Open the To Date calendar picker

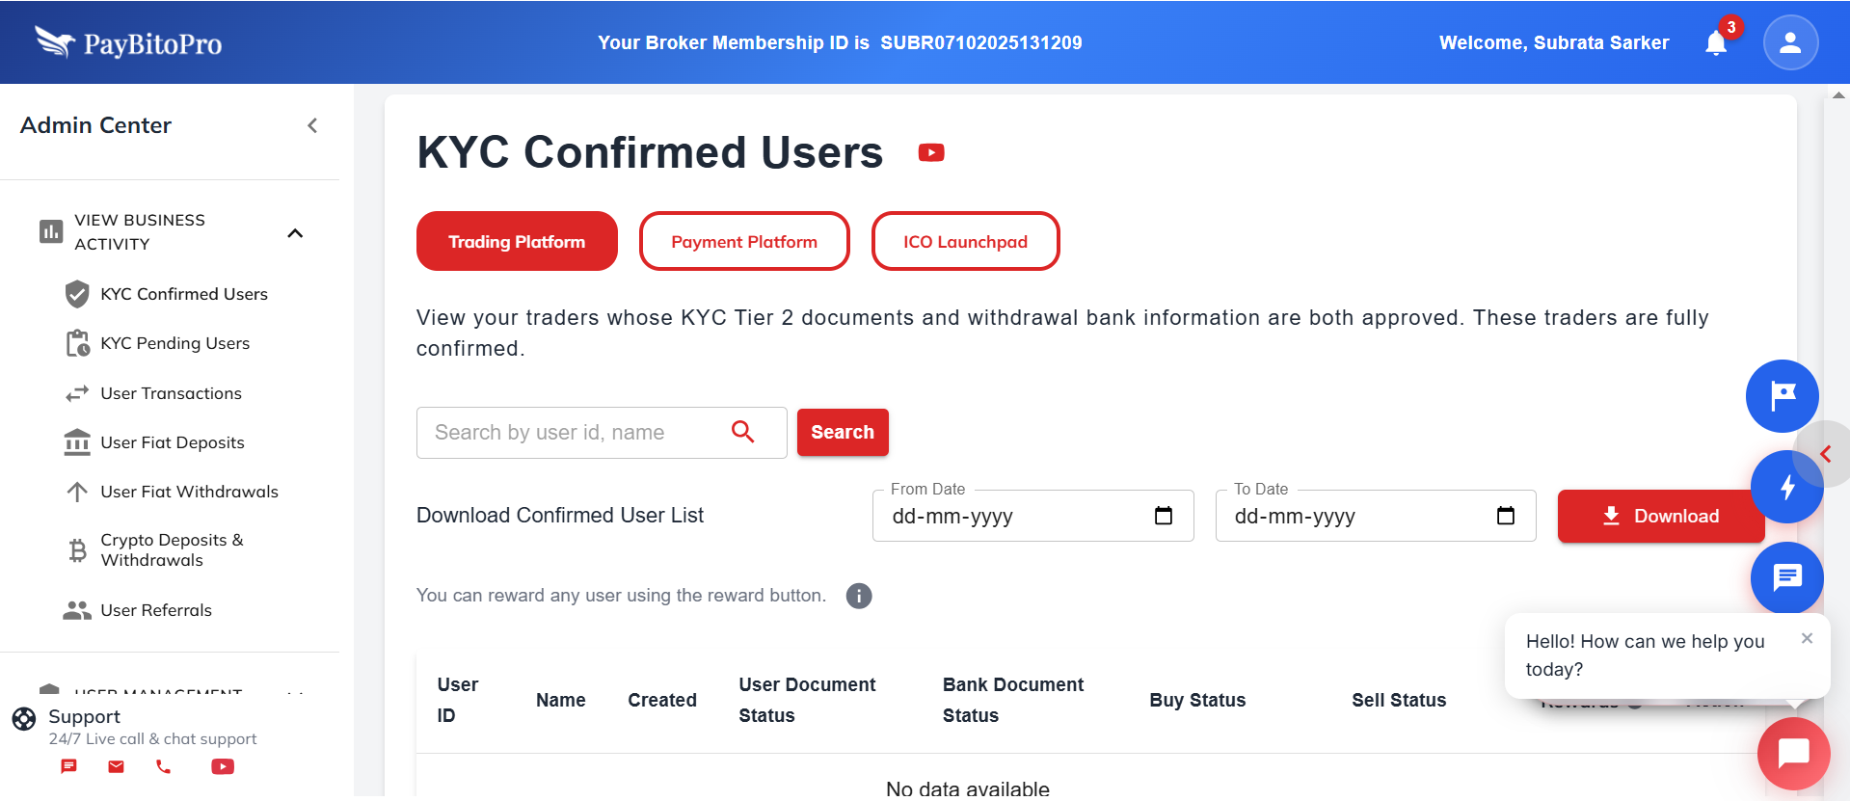click(1506, 516)
